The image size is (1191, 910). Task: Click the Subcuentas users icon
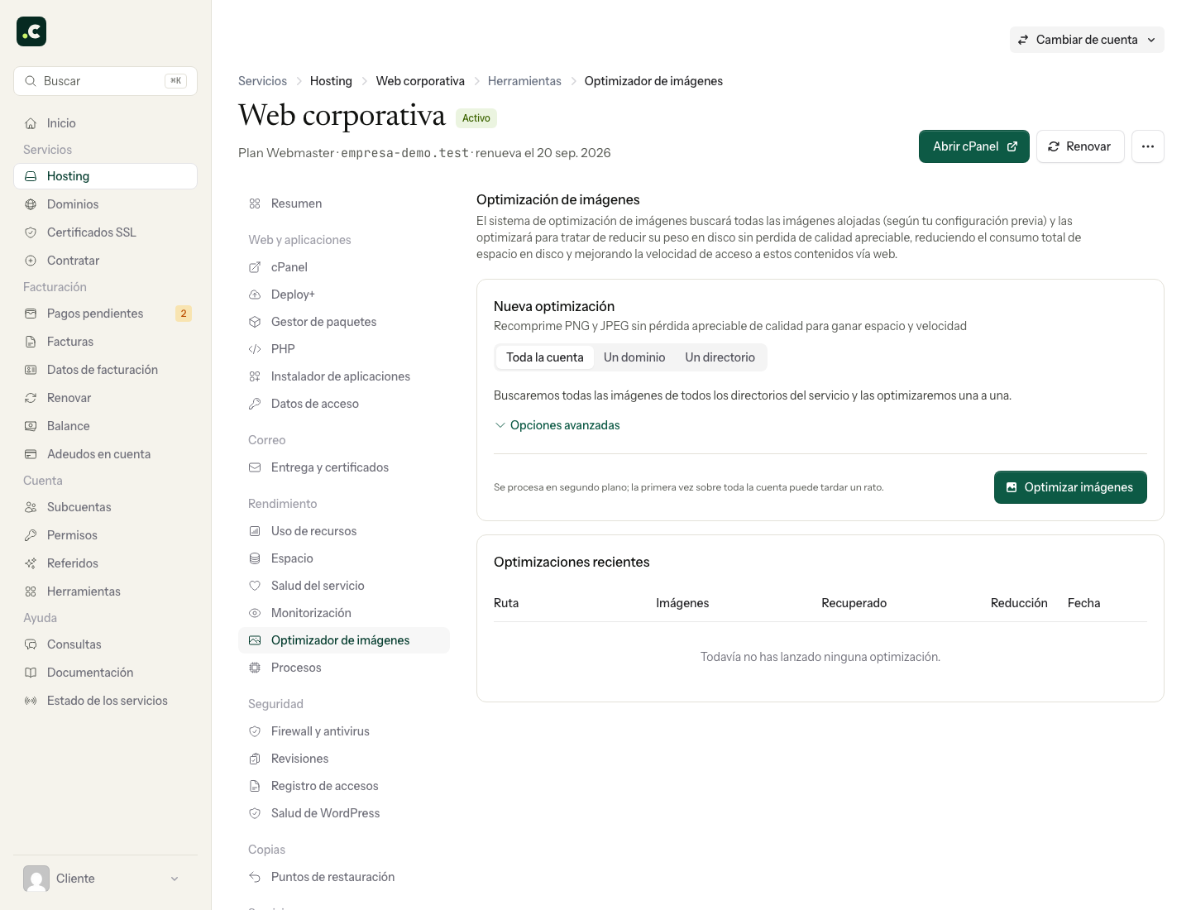[x=31, y=507]
